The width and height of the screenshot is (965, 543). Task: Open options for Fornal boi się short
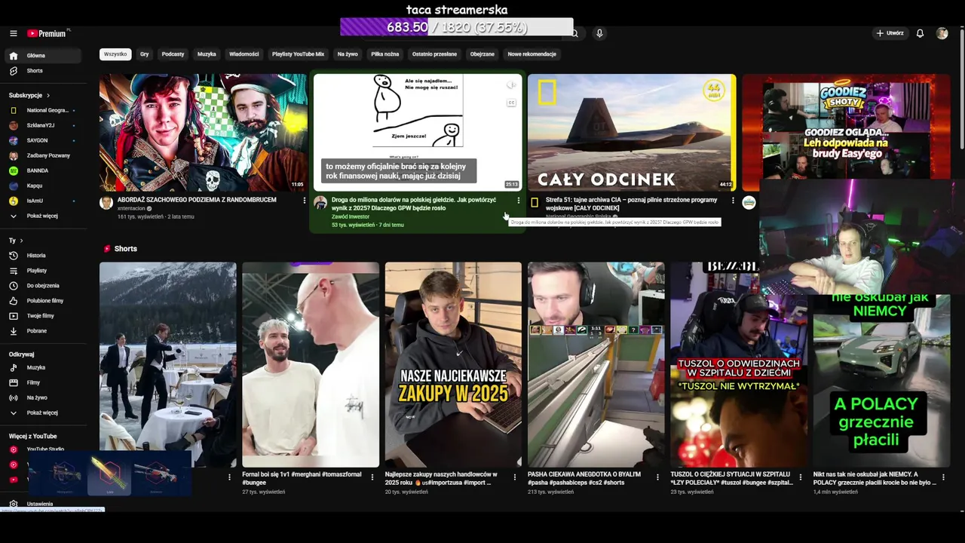[x=372, y=477]
